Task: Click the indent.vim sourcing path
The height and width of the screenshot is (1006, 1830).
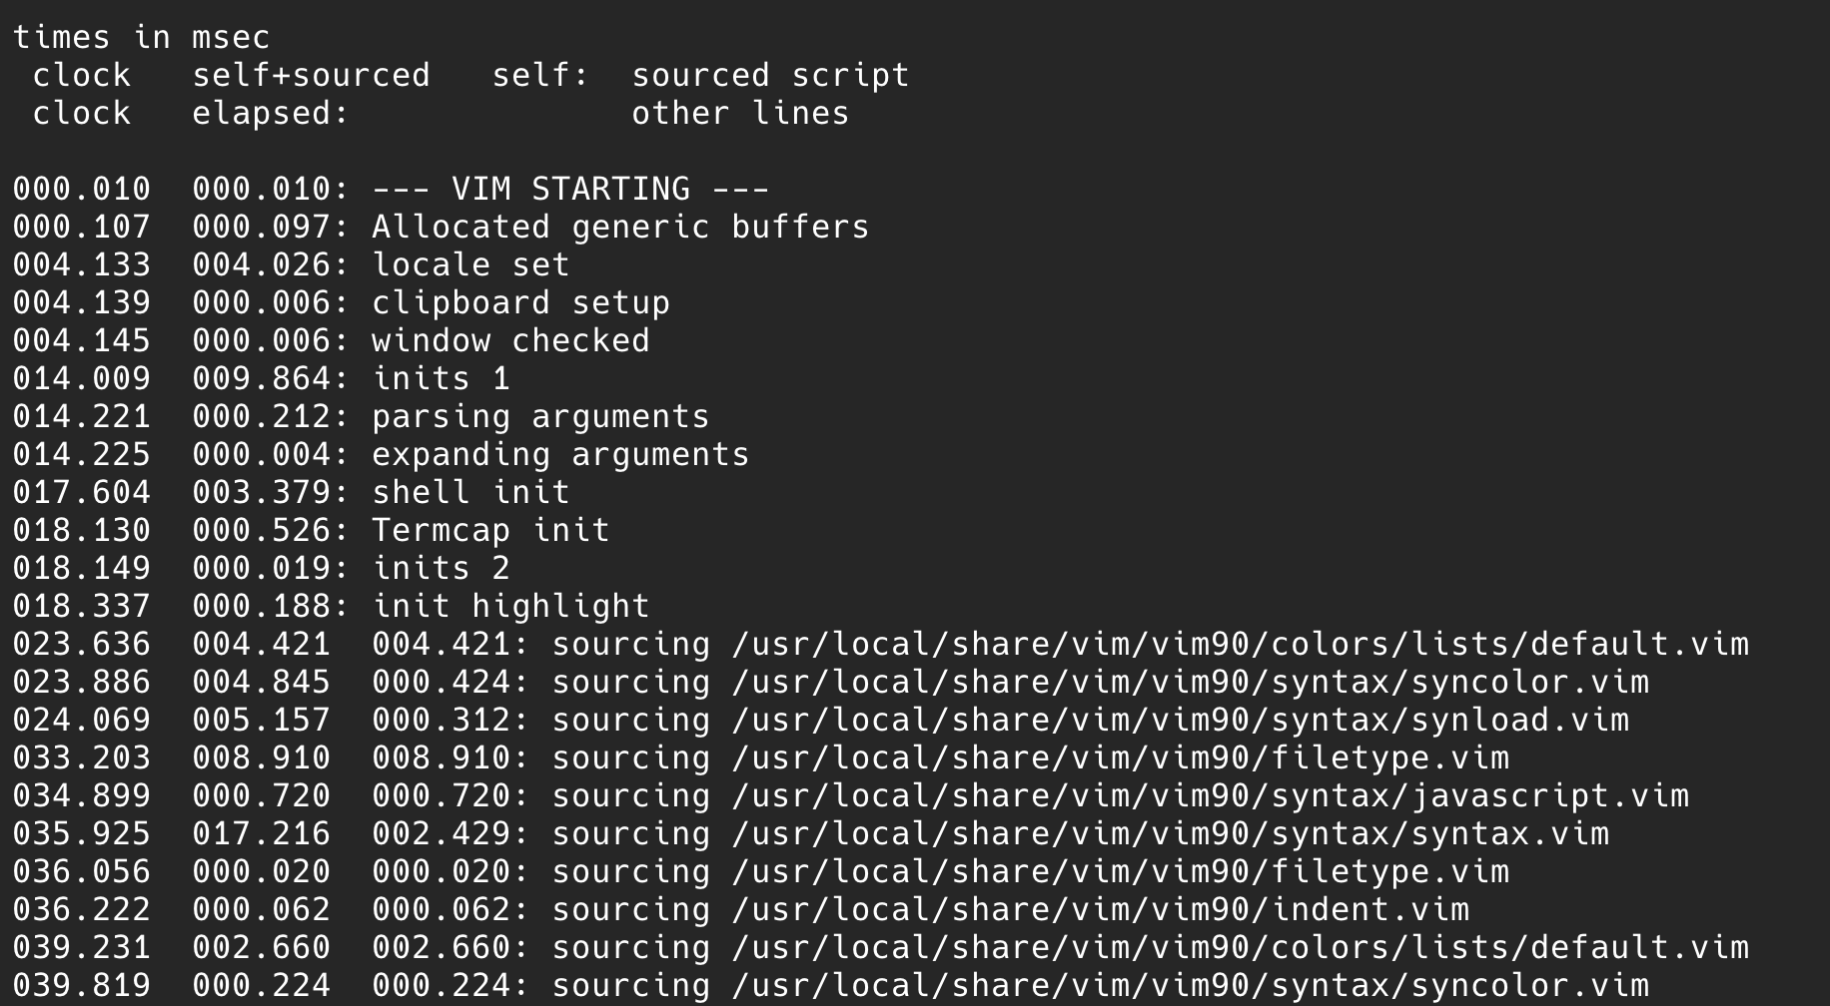Action: (x=1100, y=909)
